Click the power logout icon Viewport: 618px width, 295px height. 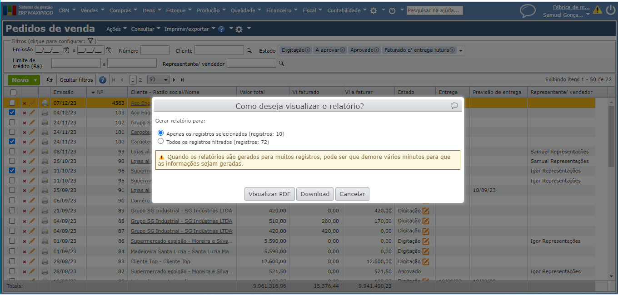coord(611,10)
